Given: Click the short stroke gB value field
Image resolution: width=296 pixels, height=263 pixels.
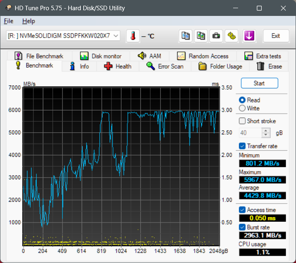Looking at the screenshot, I should [250, 133].
